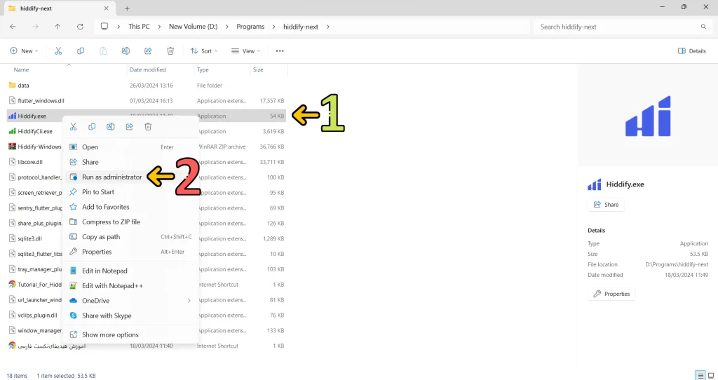Click New Volume (D:) in the breadcrumb

pos(194,27)
